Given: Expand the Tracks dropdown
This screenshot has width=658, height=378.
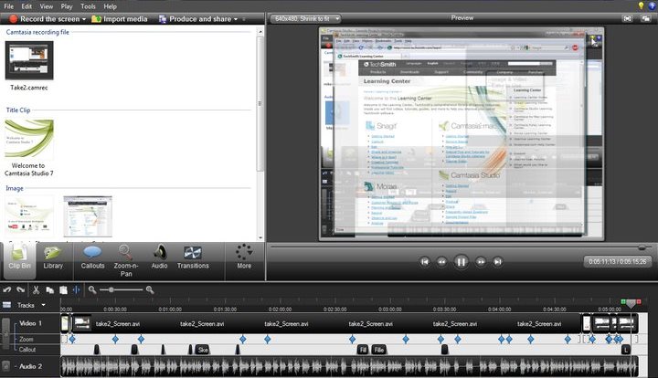Looking at the screenshot, I should click(43, 305).
